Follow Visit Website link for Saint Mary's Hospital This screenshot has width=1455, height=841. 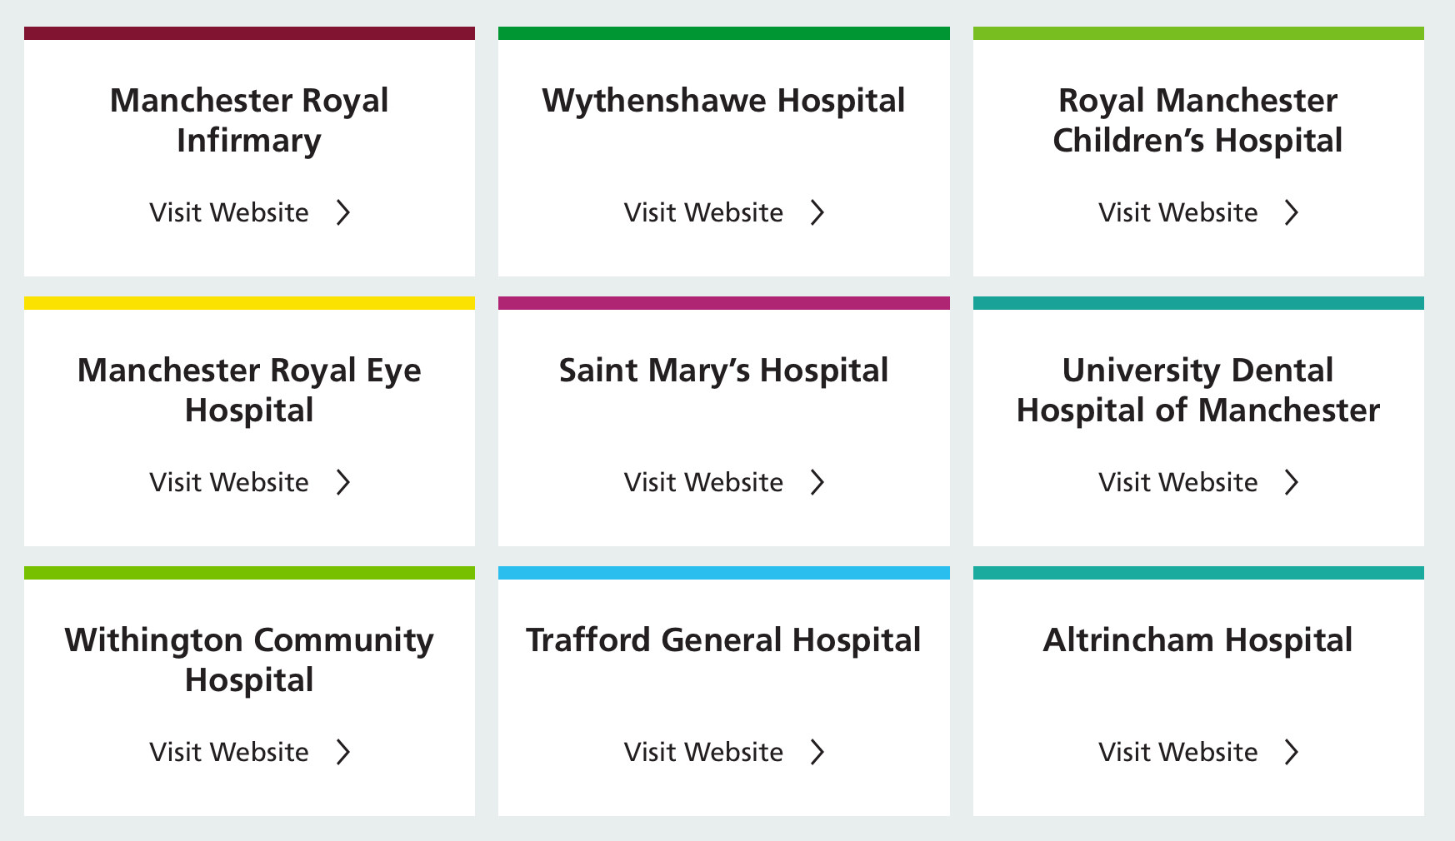pos(703,482)
